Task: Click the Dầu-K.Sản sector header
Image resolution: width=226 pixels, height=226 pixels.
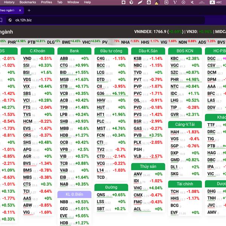Action: 148,51
